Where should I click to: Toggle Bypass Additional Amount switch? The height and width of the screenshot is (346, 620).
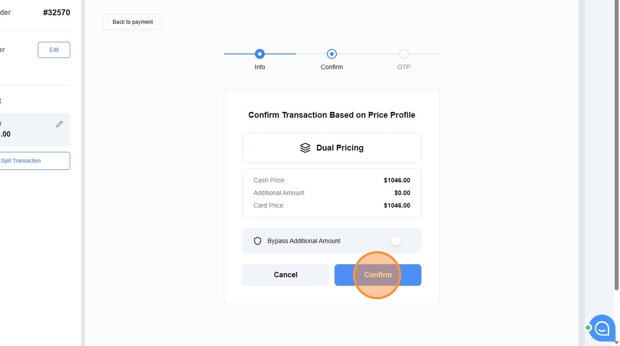[400, 241]
